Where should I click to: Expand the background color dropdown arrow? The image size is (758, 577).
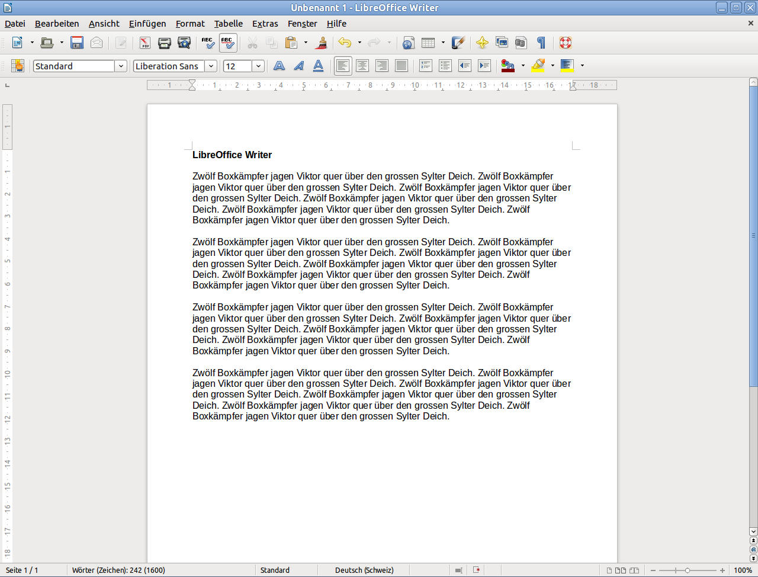pyautogui.click(x=582, y=66)
